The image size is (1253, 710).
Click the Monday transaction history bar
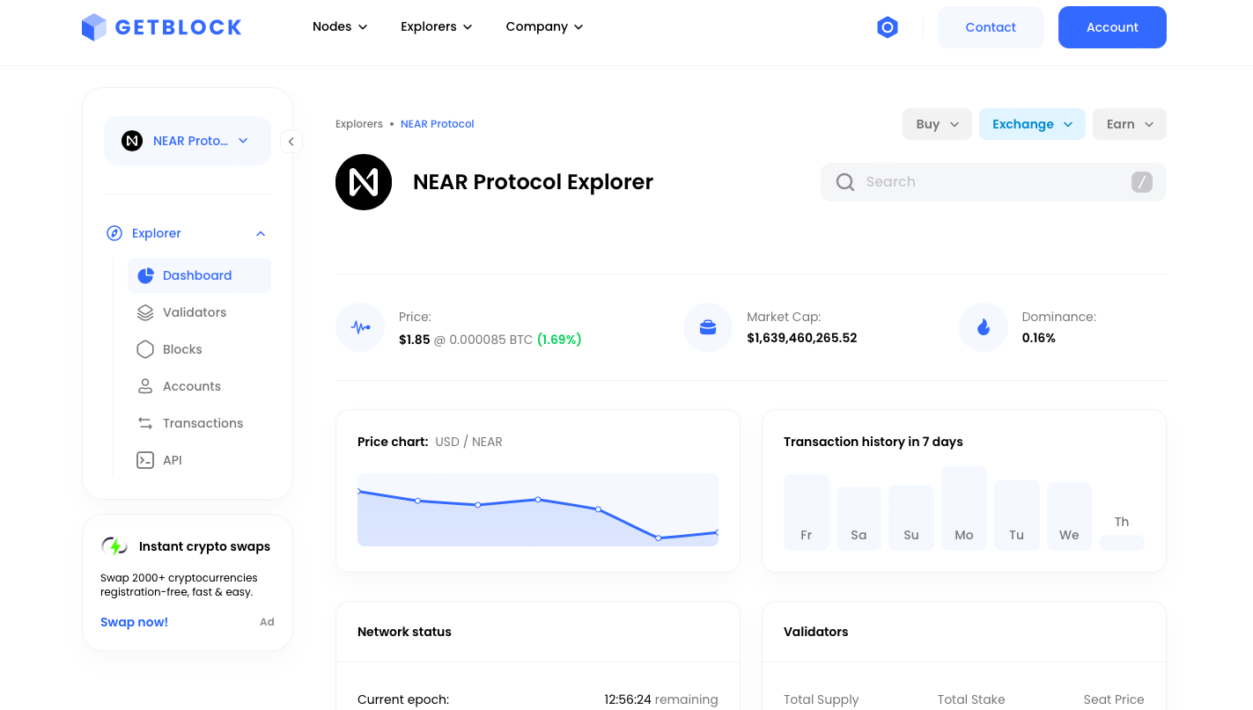tap(964, 509)
